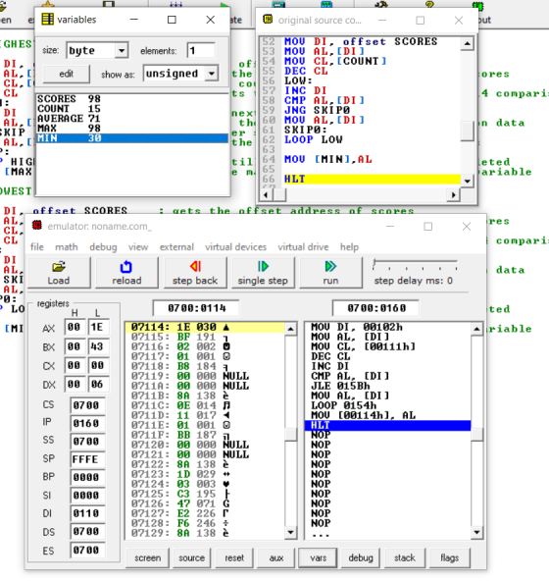Click the flags button
The width and height of the screenshot is (549, 581).
[449, 557]
